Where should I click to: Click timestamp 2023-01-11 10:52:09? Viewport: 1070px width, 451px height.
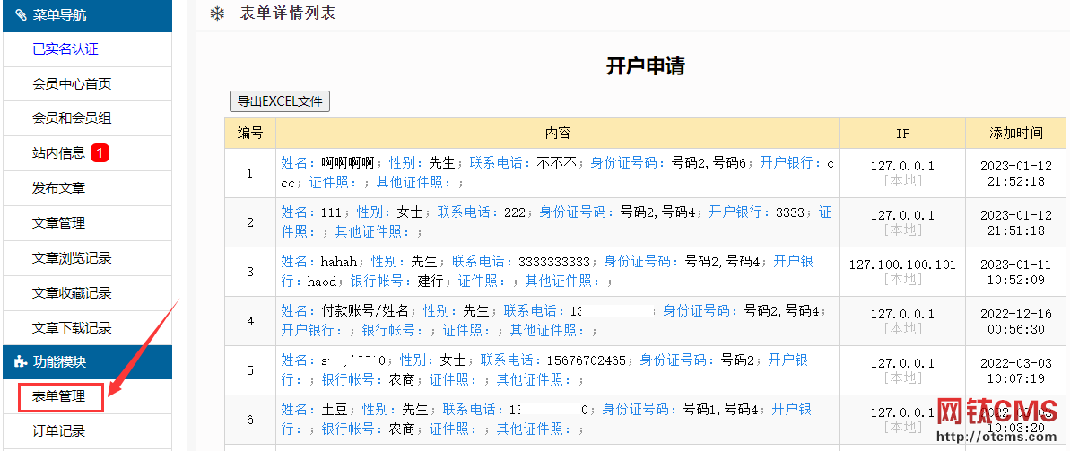[1016, 273]
